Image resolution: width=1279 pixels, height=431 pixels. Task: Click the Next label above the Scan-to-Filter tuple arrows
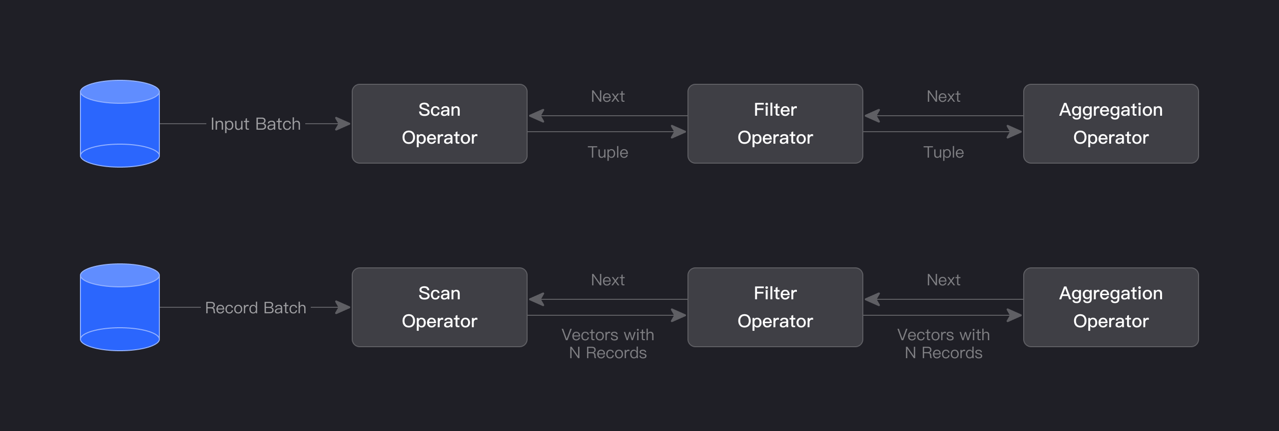(x=608, y=96)
